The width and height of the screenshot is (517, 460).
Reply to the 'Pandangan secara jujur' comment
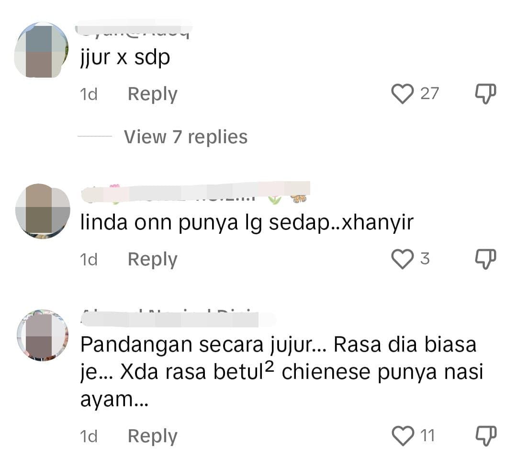152,436
